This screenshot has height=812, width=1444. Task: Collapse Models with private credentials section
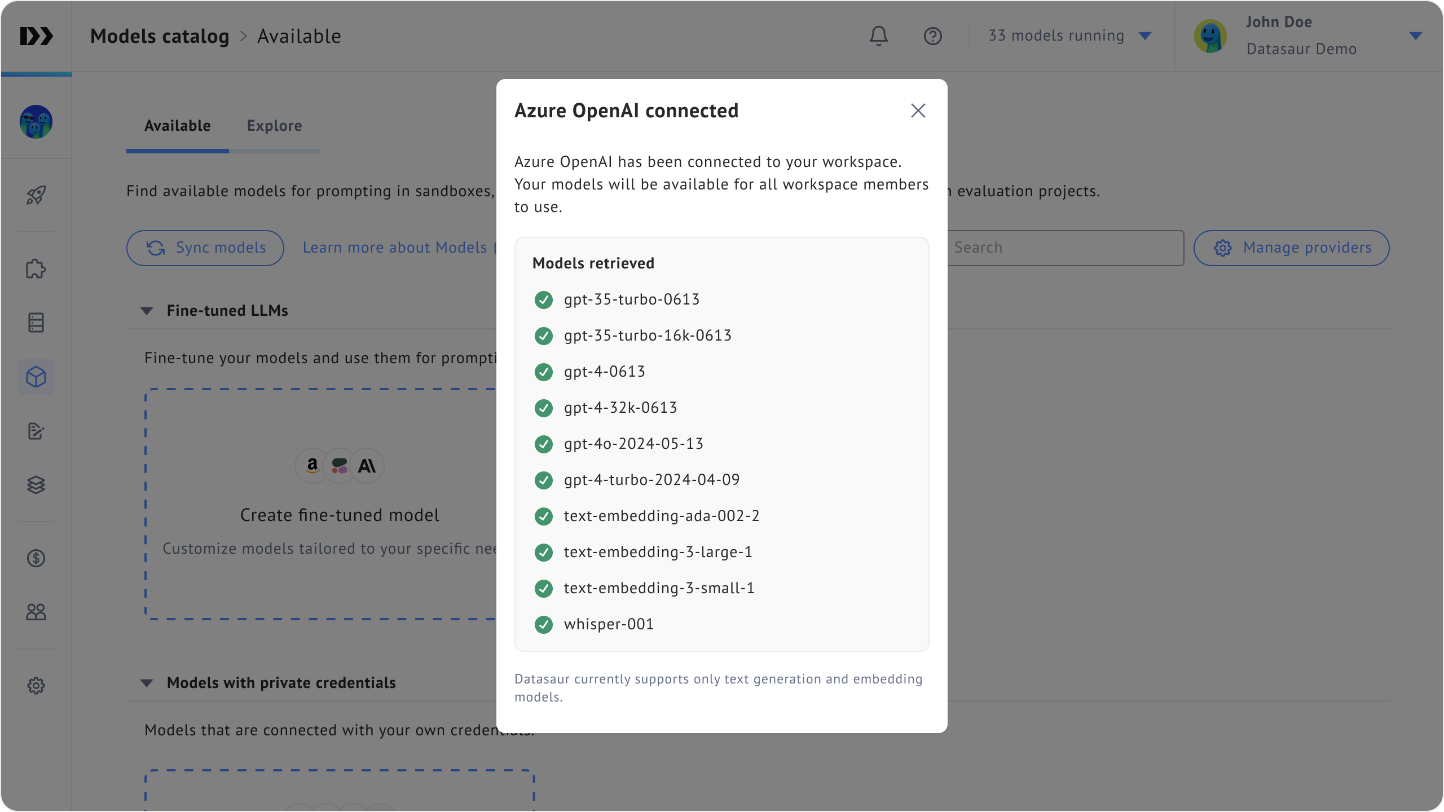point(147,683)
